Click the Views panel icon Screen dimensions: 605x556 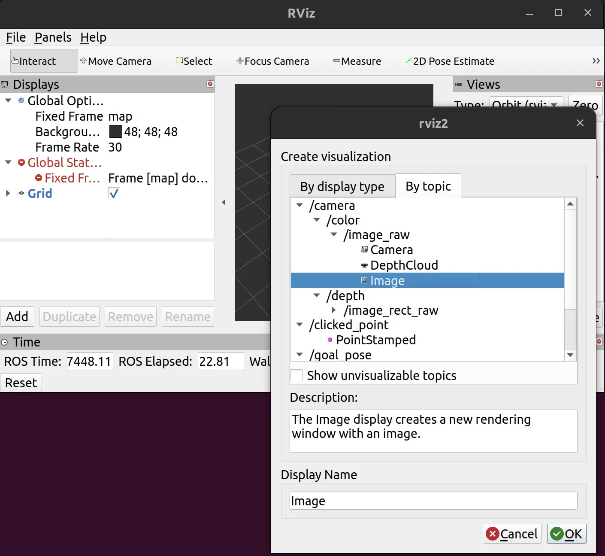458,85
